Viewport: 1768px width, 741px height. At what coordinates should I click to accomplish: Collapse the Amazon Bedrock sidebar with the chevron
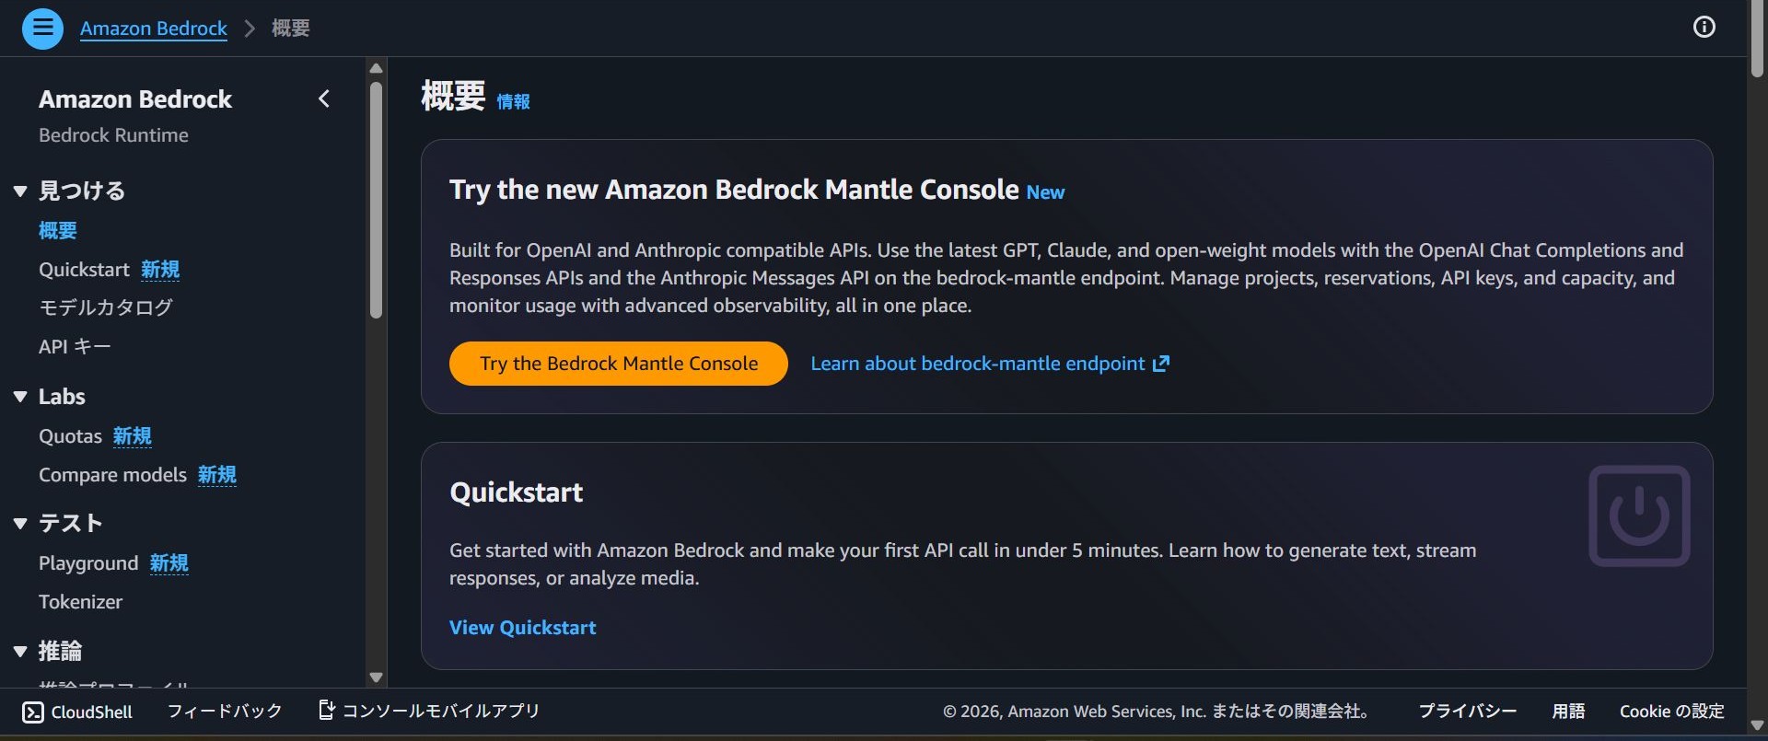[x=324, y=98]
